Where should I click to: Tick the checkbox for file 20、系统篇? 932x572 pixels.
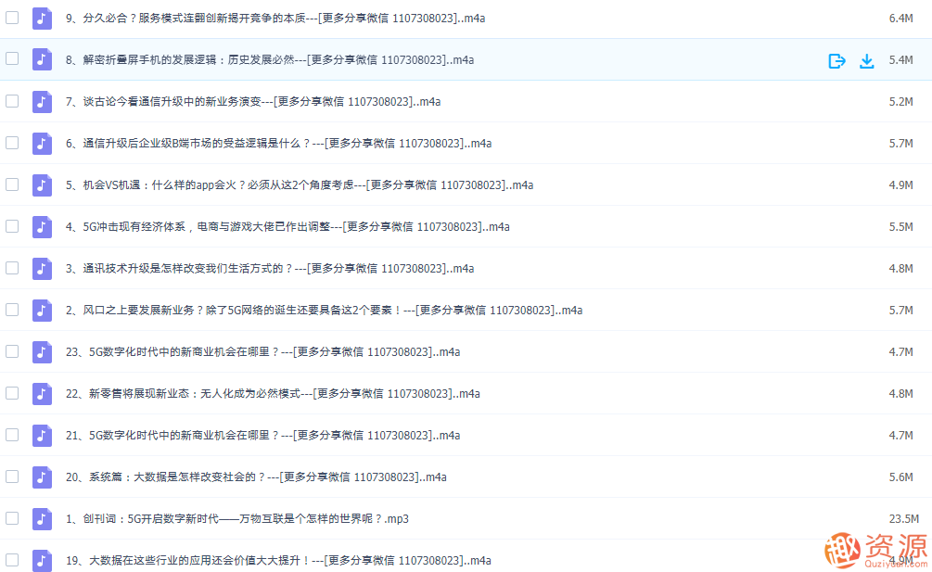pyautogui.click(x=12, y=477)
